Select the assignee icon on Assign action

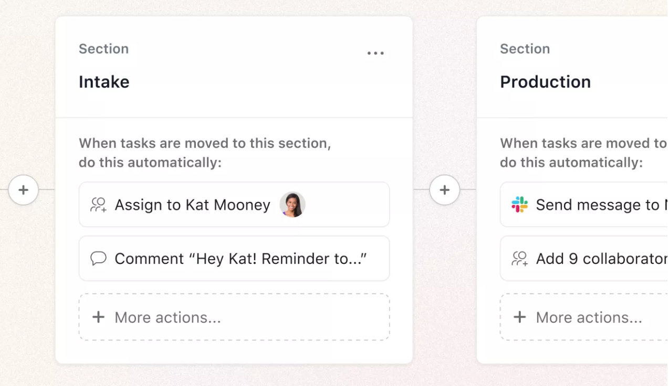click(x=99, y=205)
